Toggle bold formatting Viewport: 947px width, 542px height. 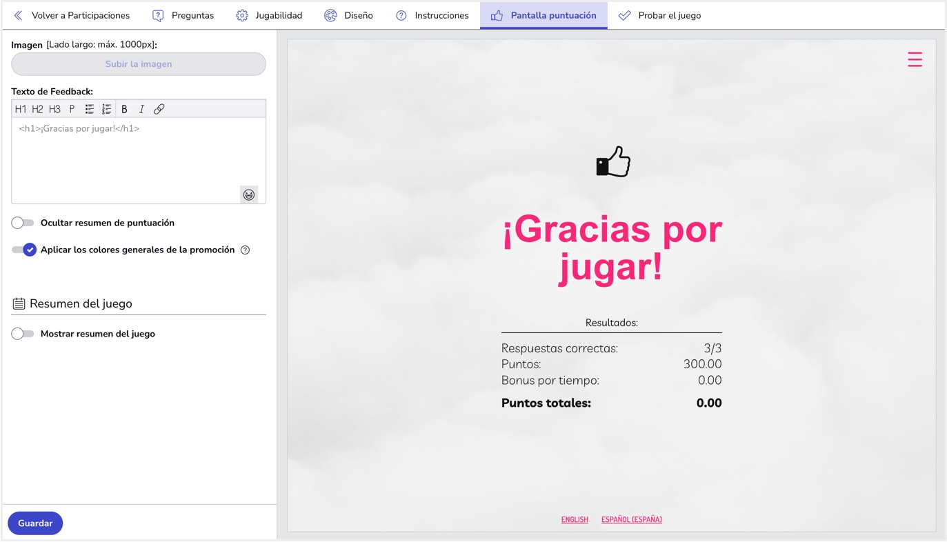pos(124,109)
